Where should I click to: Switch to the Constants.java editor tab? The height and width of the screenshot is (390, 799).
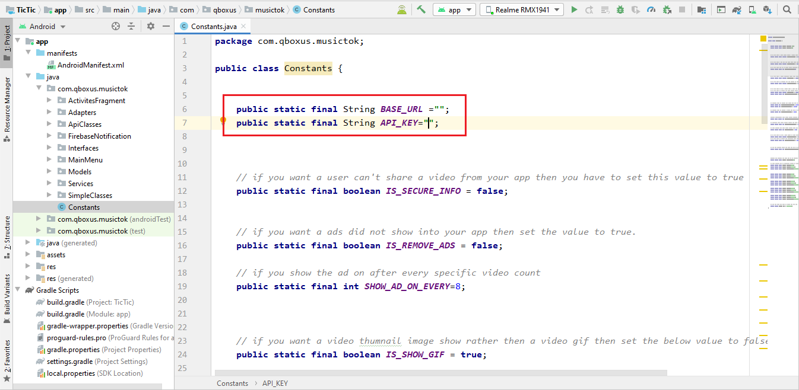[213, 26]
